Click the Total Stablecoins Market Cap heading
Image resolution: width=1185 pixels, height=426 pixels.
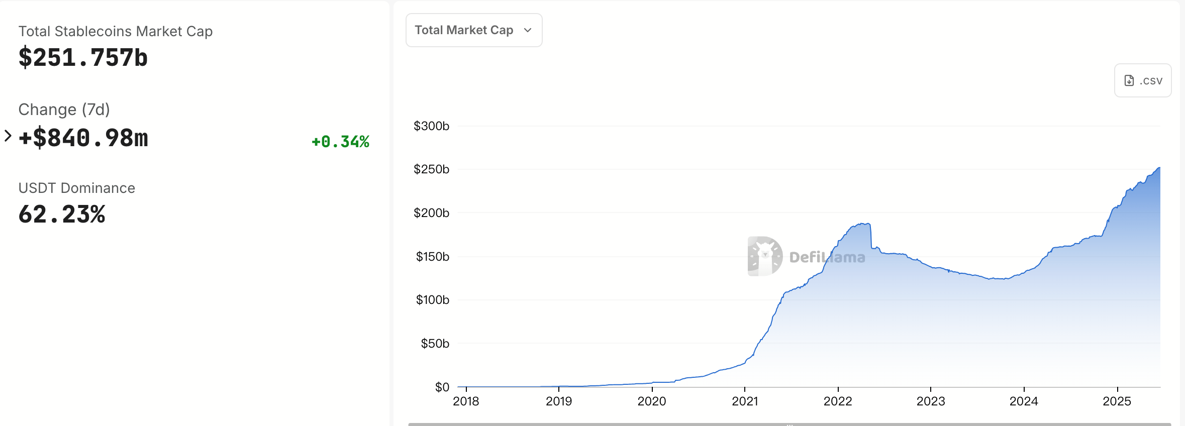[x=116, y=31]
